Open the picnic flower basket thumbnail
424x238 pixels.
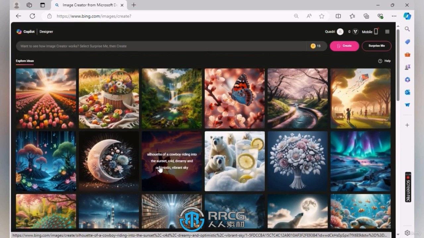point(109,99)
